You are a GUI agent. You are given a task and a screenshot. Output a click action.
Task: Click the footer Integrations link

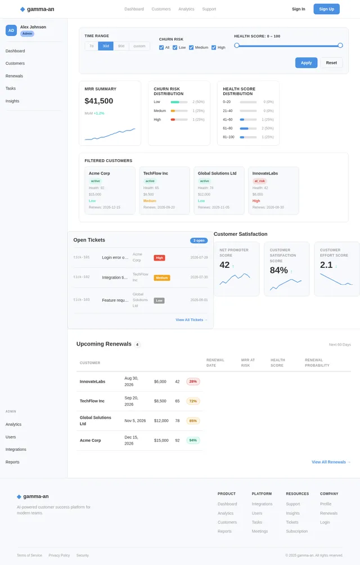[x=262, y=504]
